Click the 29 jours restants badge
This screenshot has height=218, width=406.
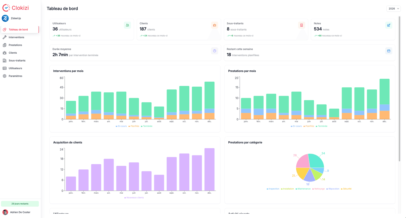[20, 204]
